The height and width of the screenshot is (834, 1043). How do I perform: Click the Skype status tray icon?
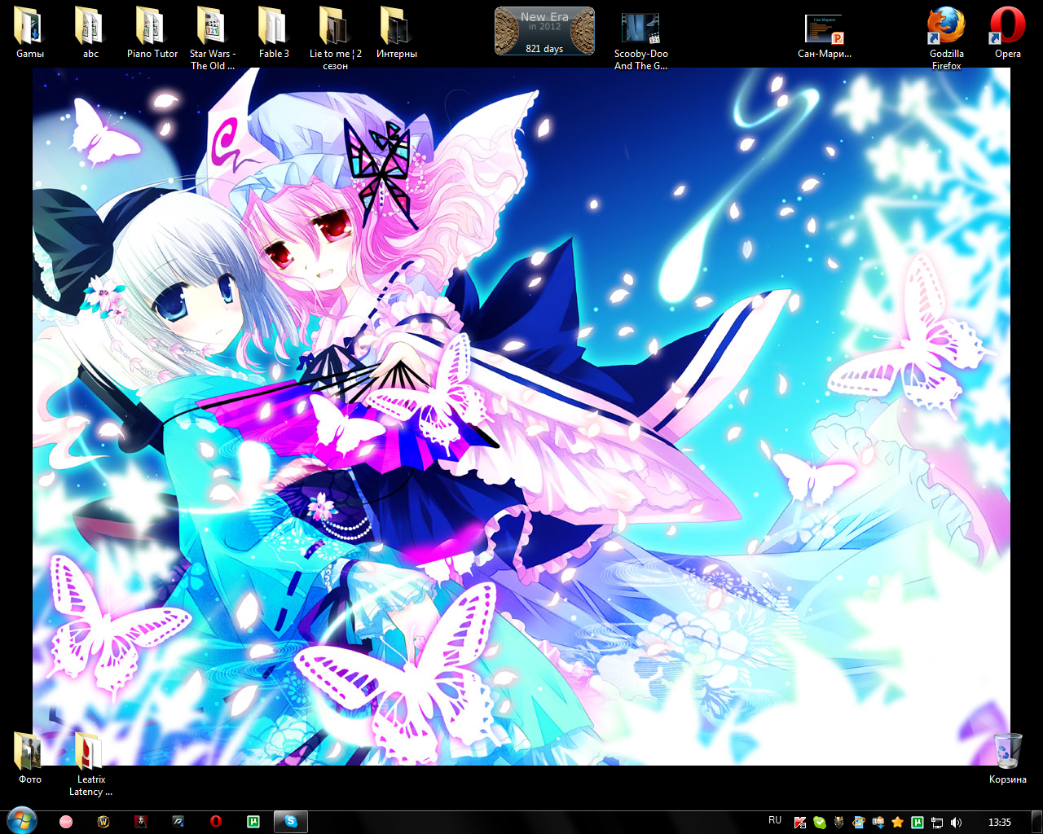820,823
